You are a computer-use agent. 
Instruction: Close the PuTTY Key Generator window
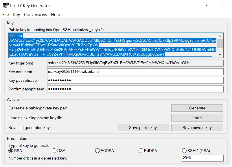coord(223,6)
